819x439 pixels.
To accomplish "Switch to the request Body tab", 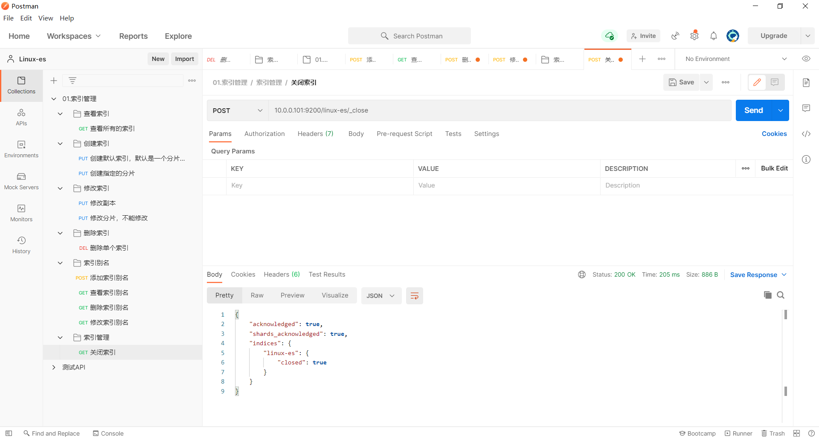I will 356,134.
